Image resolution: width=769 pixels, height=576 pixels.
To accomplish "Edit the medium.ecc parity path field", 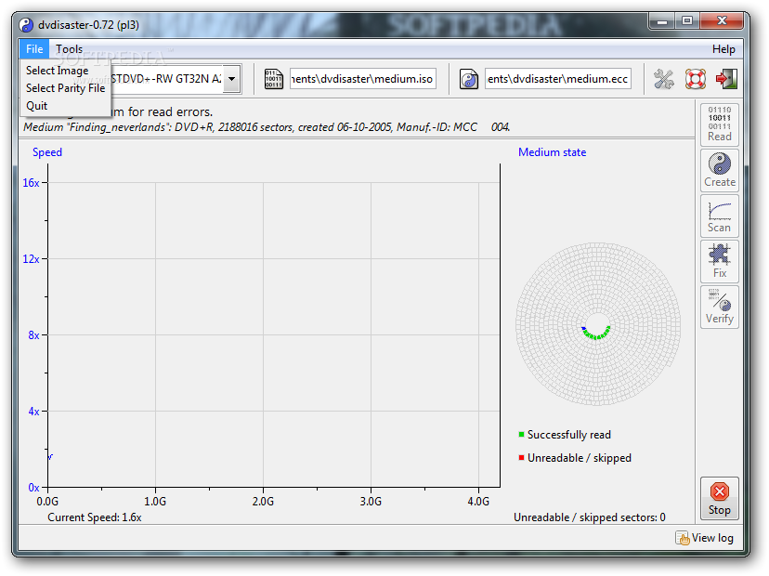I will pos(557,79).
